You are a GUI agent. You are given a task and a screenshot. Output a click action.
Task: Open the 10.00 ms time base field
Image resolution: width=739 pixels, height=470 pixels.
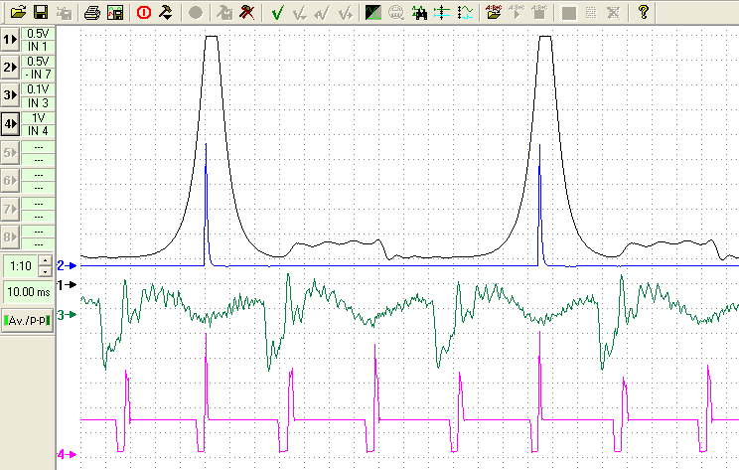click(28, 292)
